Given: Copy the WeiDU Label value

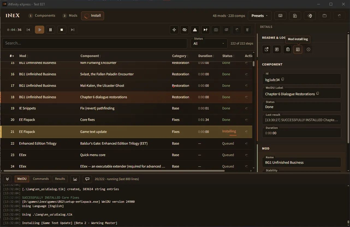Looking at the screenshot, I should (x=318, y=94).
